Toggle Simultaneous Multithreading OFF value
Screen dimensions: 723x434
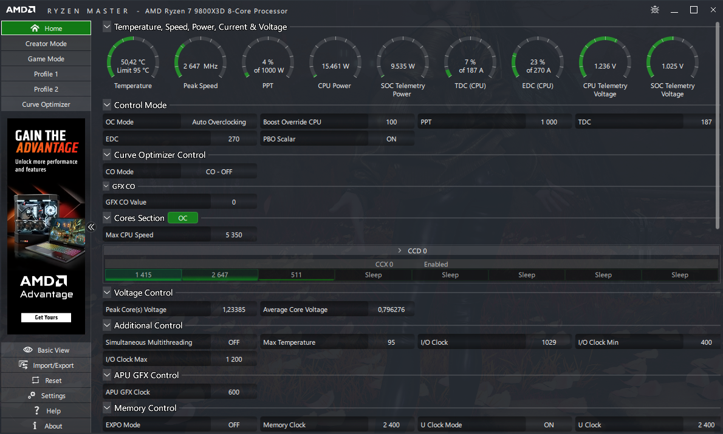pyautogui.click(x=234, y=342)
